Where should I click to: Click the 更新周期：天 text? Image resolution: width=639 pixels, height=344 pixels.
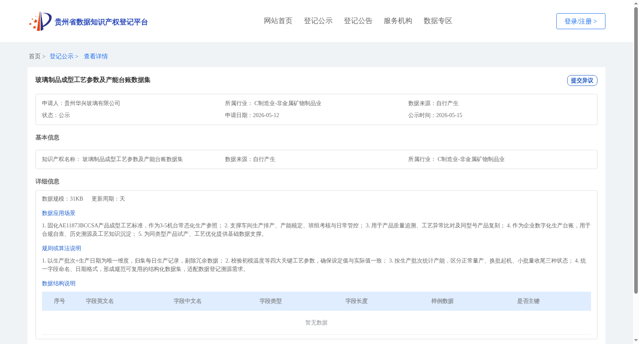coord(108,199)
